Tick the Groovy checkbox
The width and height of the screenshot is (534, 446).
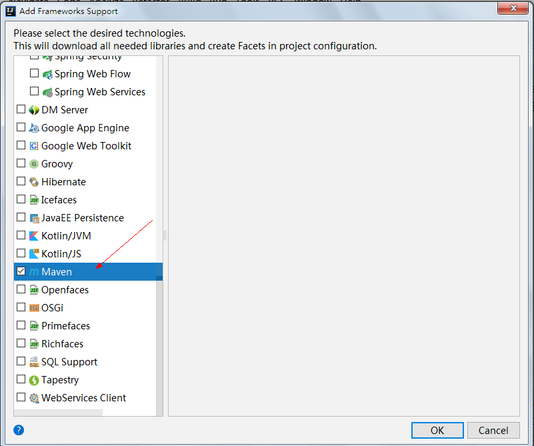[x=21, y=163]
